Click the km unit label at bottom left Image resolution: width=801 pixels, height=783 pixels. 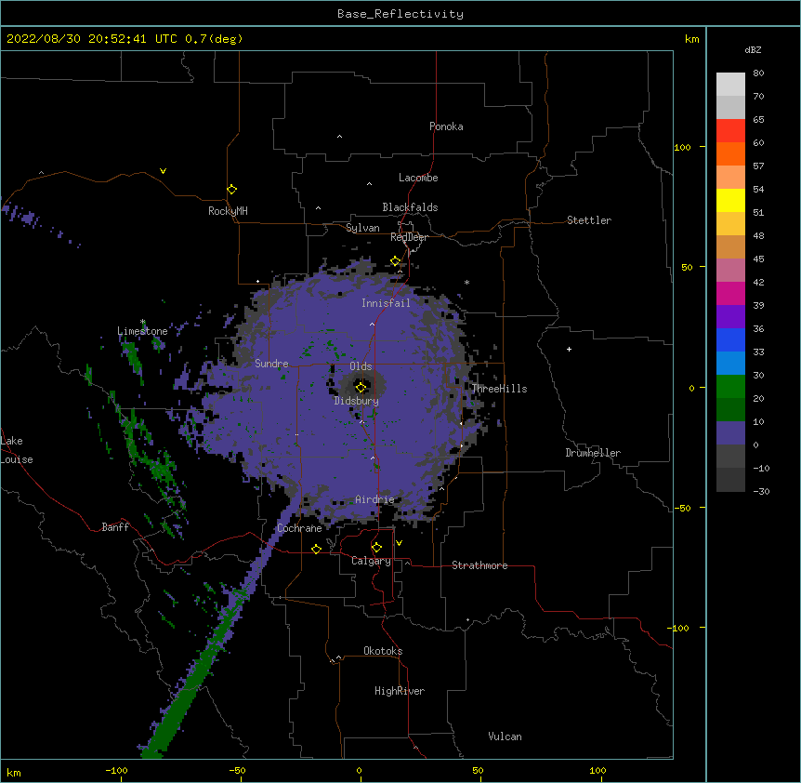(14, 773)
